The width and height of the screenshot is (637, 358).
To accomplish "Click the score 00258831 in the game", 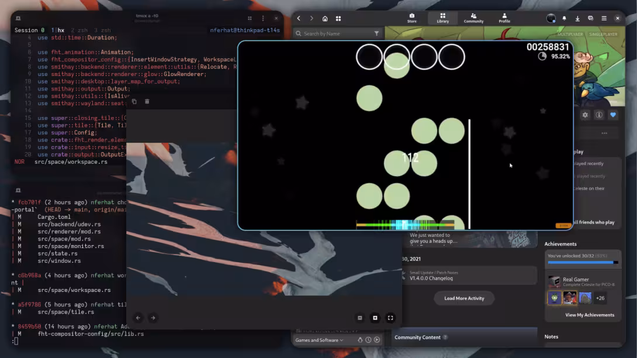I will pos(548,47).
